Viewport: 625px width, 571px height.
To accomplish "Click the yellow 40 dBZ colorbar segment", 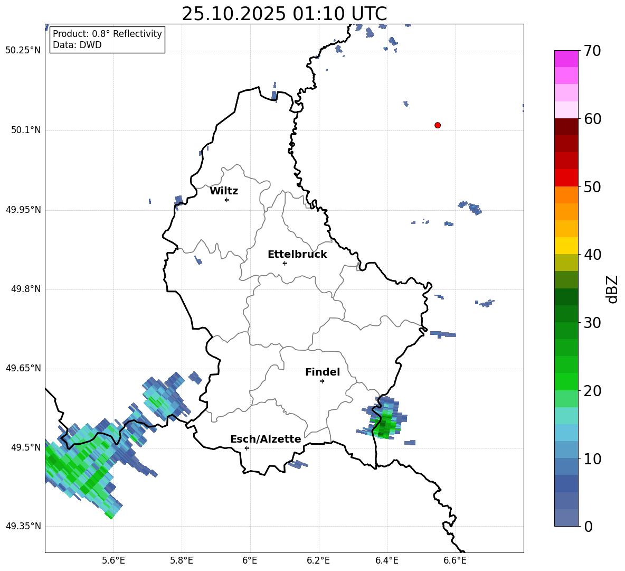I will (566, 246).
